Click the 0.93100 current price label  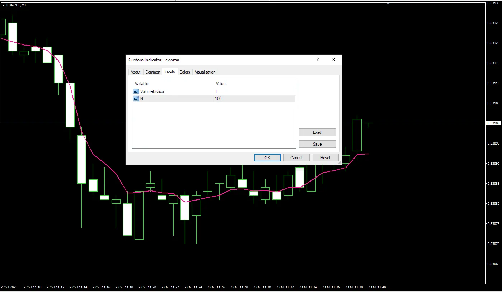pyautogui.click(x=493, y=123)
